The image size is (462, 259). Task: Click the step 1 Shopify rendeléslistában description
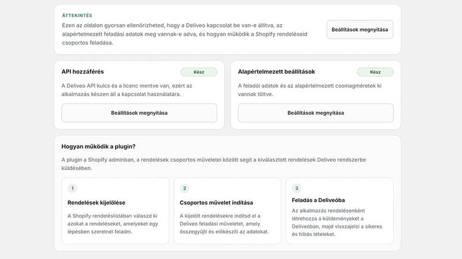tap(113, 224)
